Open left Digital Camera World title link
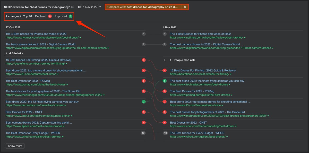Image resolution: width=309 pixels, height=153 pixels. [x=40, y=44]
